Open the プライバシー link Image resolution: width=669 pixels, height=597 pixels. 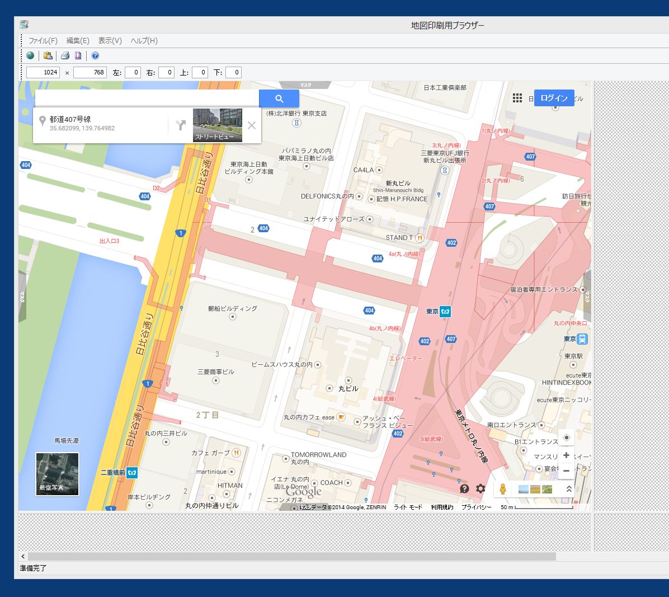(x=476, y=507)
